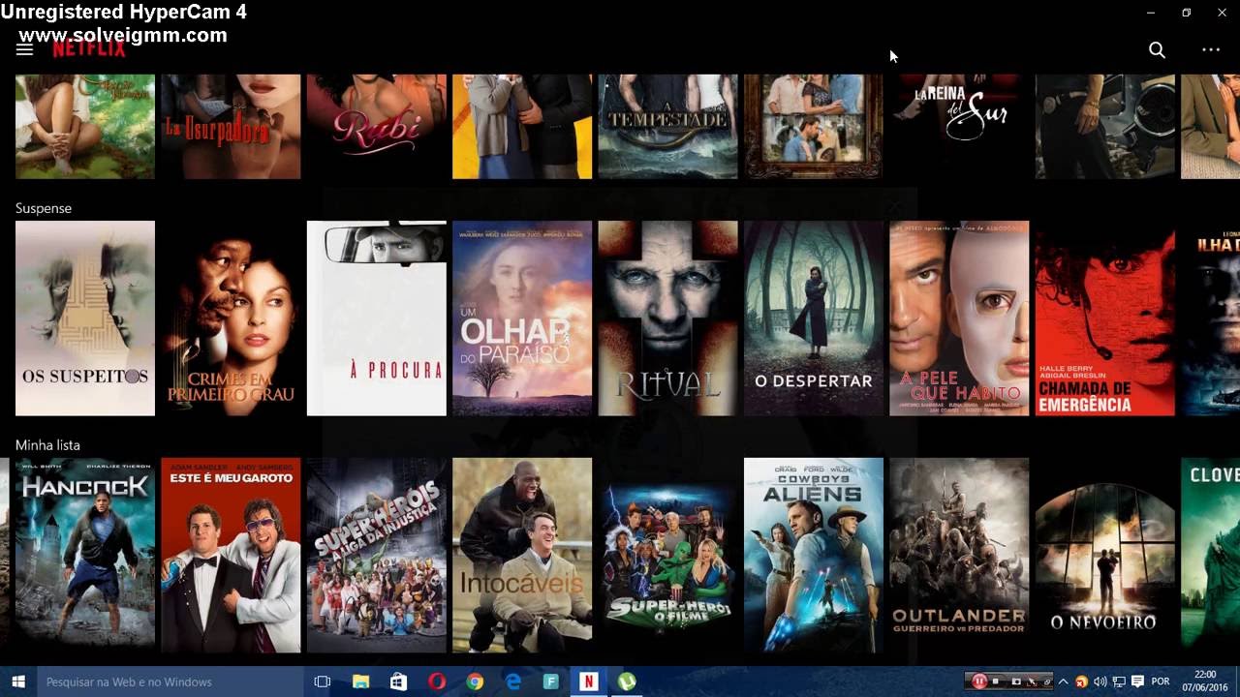Select O Despertar movie poster

pyautogui.click(x=814, y=318)
